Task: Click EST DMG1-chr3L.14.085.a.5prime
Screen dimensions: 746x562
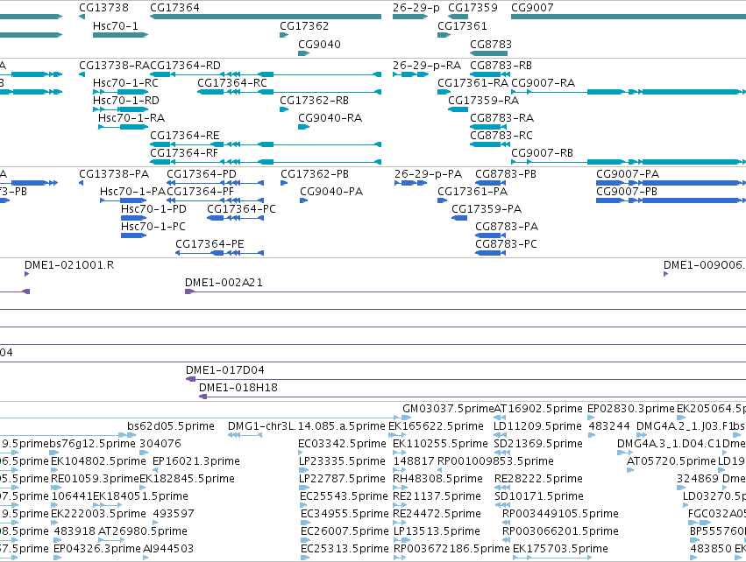Action: pos(245,435)
